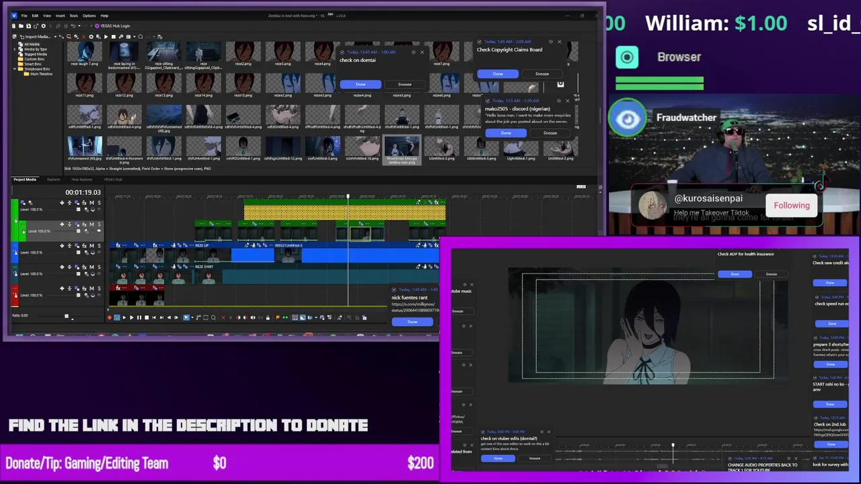This screenshot has height=484, width=861.
Task: Click Import Media in Project Media panel
Action: coord(36,36)
